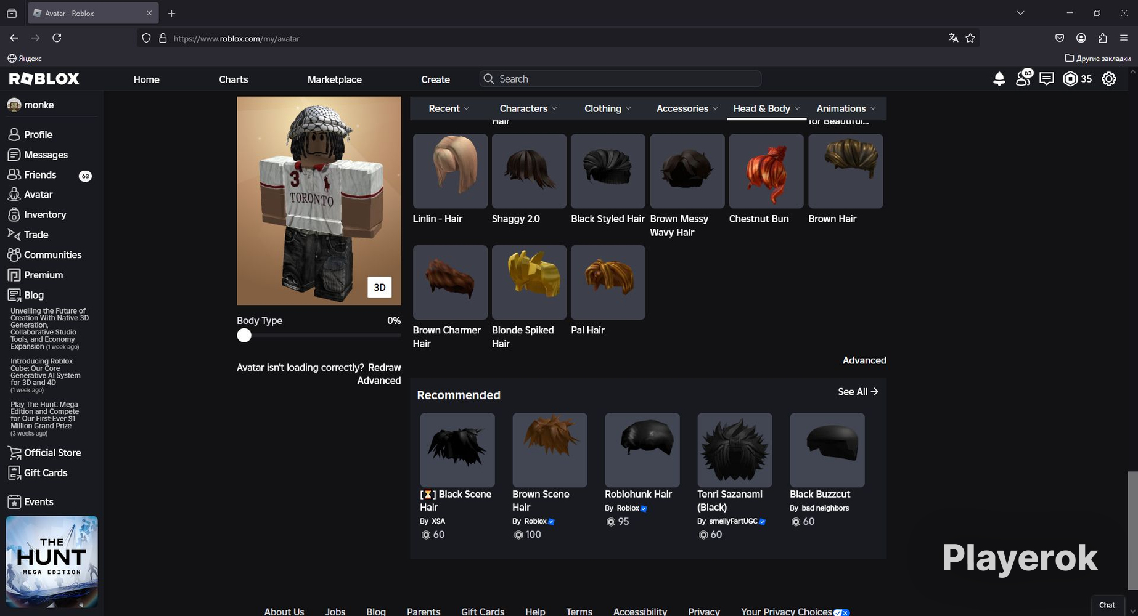
Task: Equip the Pal Hair item
Action: coord(608,283)
